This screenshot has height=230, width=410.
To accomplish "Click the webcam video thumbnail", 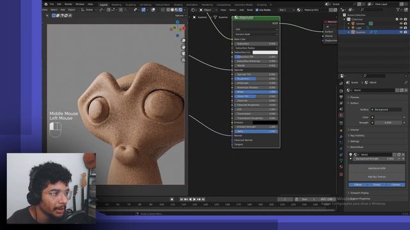I will [51, 188].
